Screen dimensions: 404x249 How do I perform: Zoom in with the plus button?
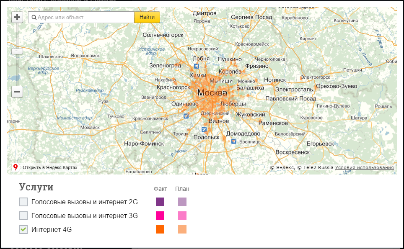(17, 17)
